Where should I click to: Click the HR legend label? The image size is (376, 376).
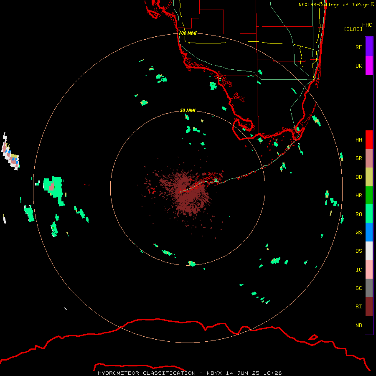[x=358, y=196]
